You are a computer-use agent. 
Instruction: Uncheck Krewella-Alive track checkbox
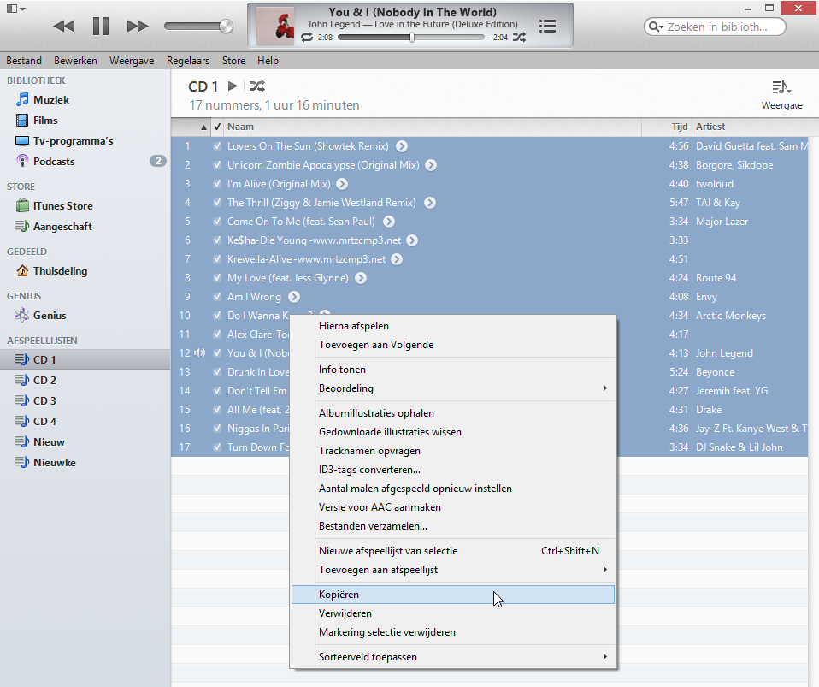coord(217,259)
